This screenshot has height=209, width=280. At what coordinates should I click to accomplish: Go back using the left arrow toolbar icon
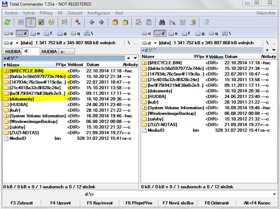pos(91,22)
